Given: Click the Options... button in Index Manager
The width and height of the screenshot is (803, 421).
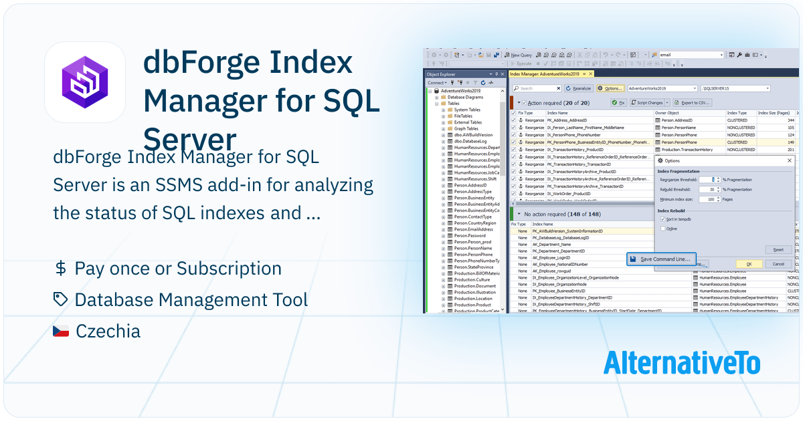Looking at the screenshot, I should [x=610, y=88].
